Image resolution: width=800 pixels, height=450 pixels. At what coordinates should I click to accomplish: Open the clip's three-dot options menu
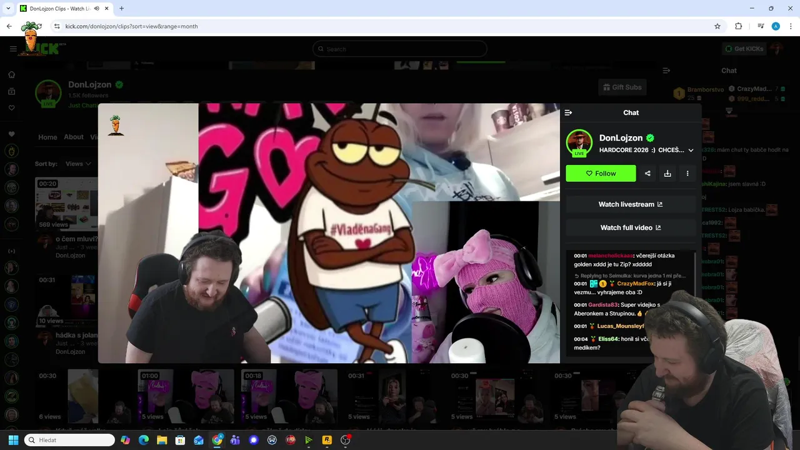pos(687,173)
